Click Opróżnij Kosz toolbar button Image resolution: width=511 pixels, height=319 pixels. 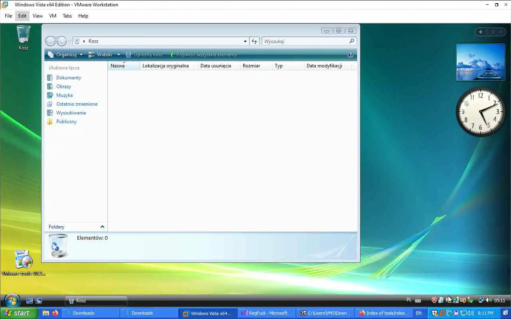[144, 55]
